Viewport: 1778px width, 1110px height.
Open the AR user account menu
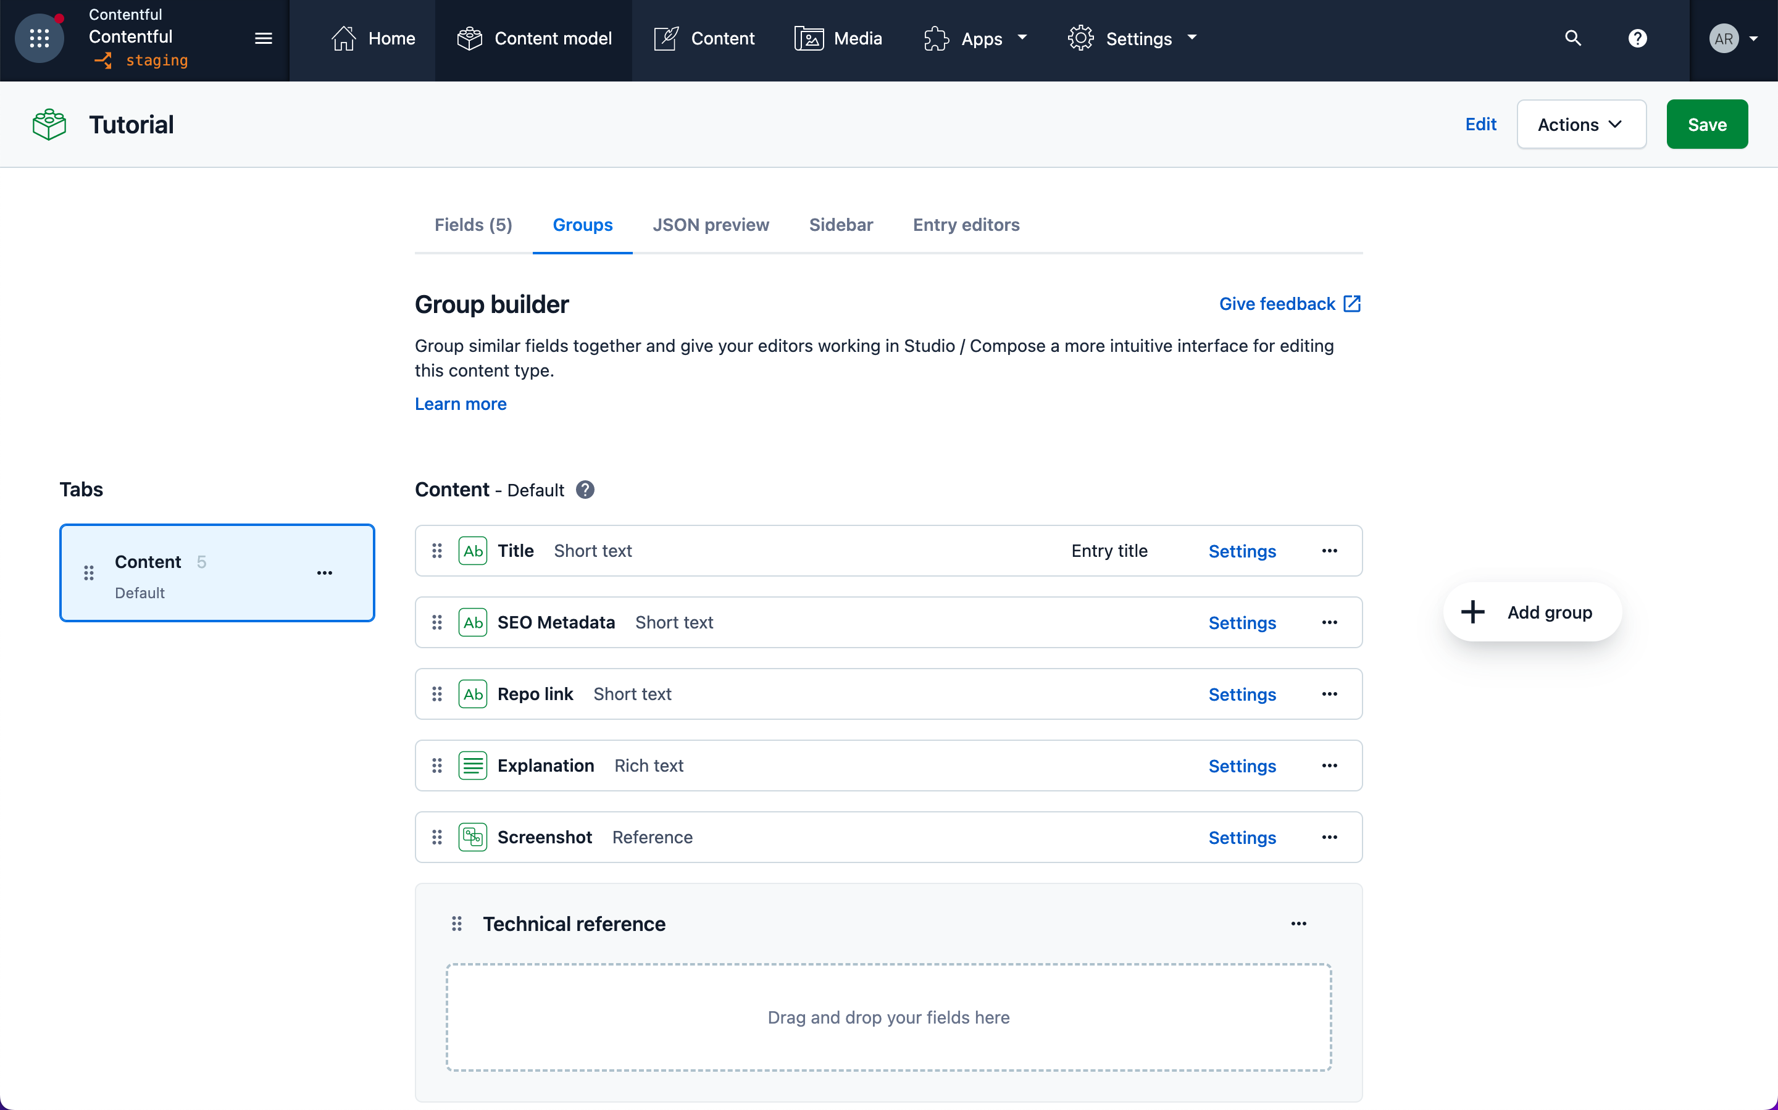click(x=1733, y=38)
